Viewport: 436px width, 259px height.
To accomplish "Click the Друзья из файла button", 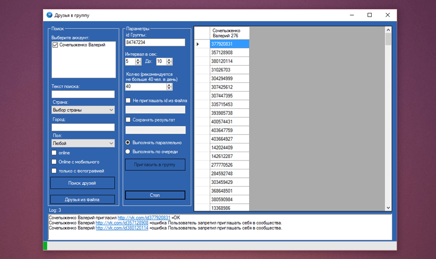I will point(83,199).
